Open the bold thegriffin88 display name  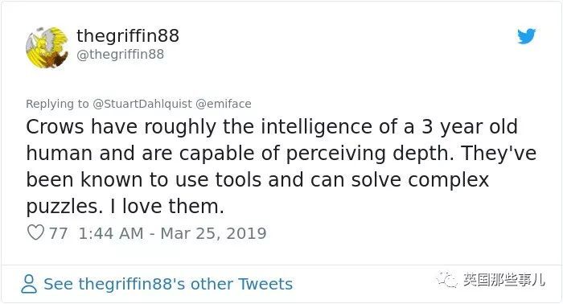[128, 35]
